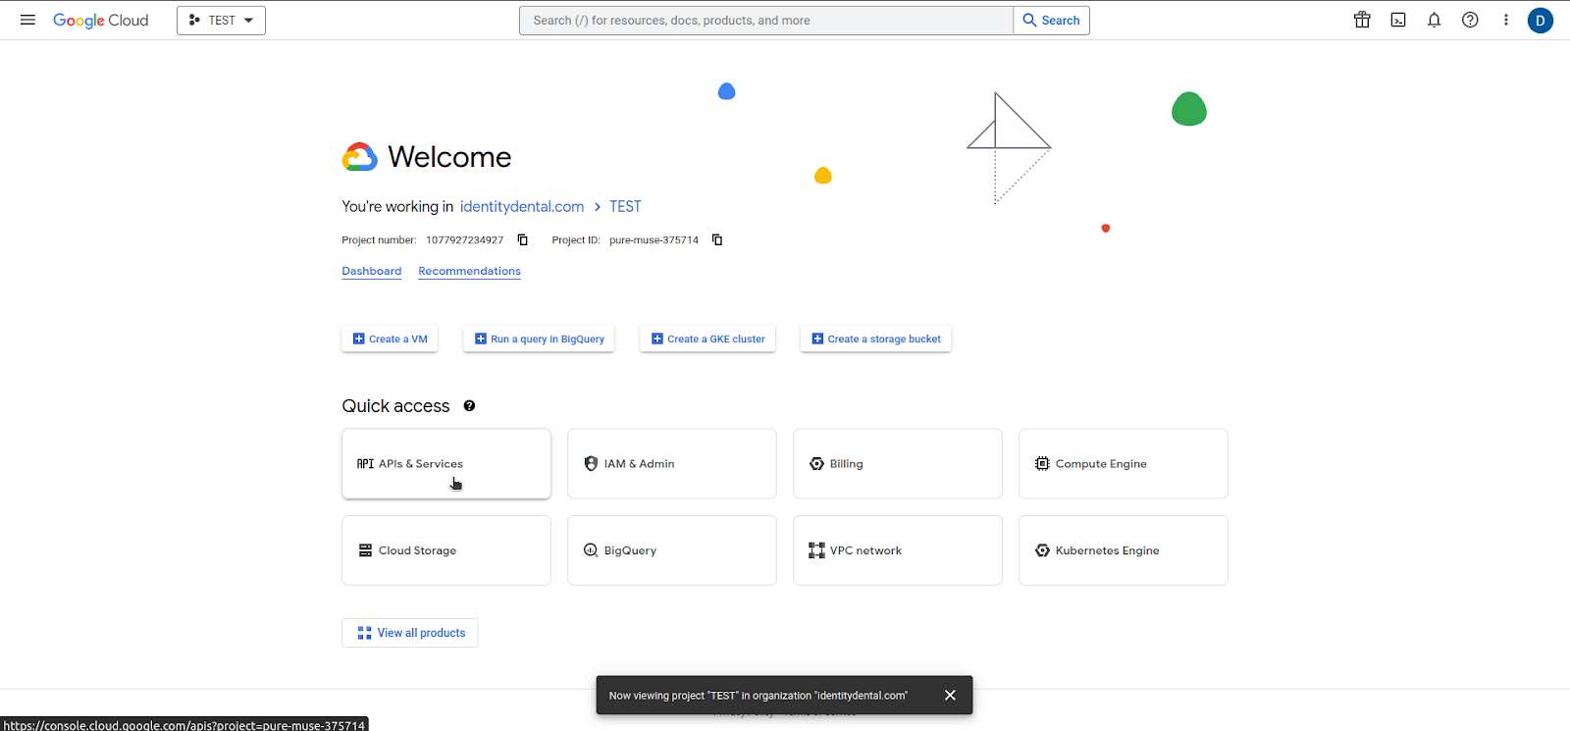Viewport: 1570px width, 731px height.
Task: Select the project ID text pure-muse-375714
Action: (654, 240)
